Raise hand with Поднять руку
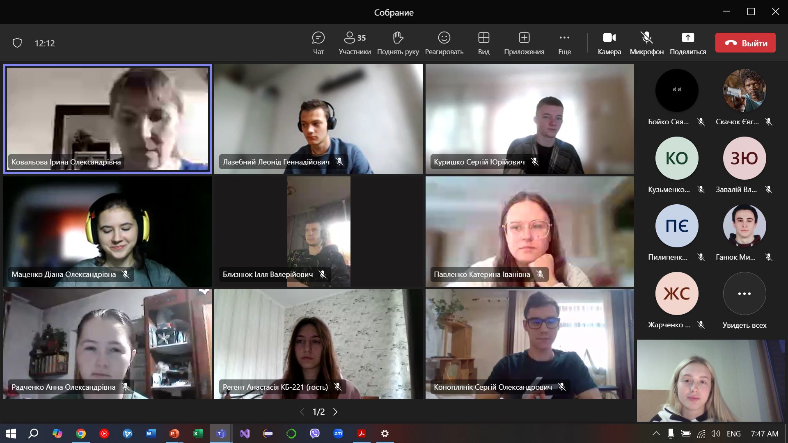The height and width of the screenshot is (443, 788). (398, 43)
